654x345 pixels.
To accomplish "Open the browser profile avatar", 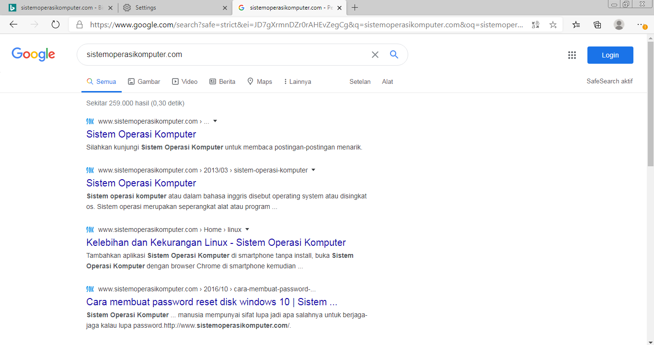I will [x=619, y=24].
